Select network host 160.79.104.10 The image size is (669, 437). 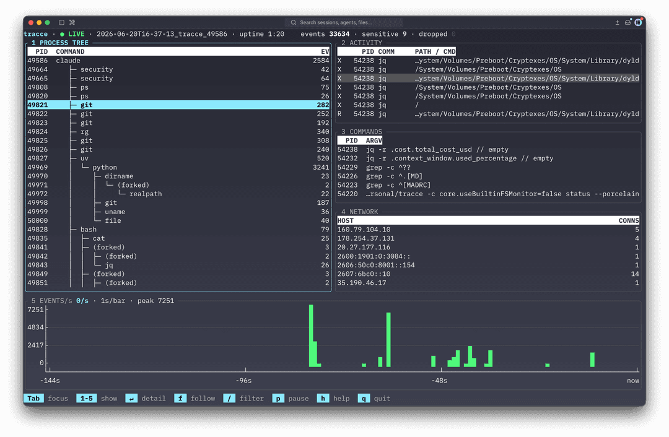pyautogui.click(x=488, y=230)
